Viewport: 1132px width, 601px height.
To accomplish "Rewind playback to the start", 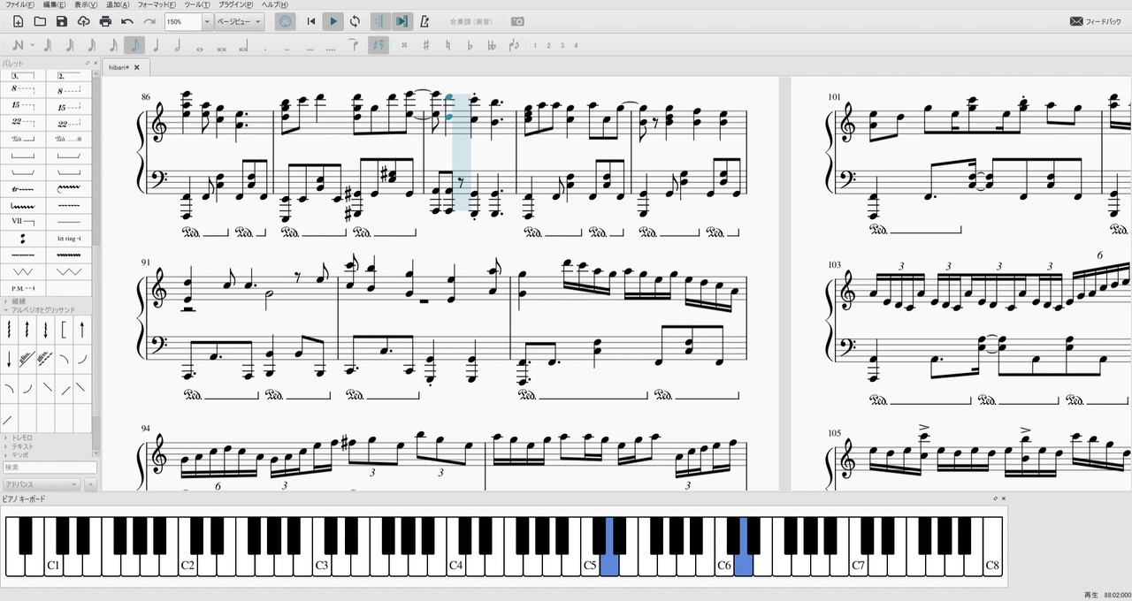I will tap(311, 21).
